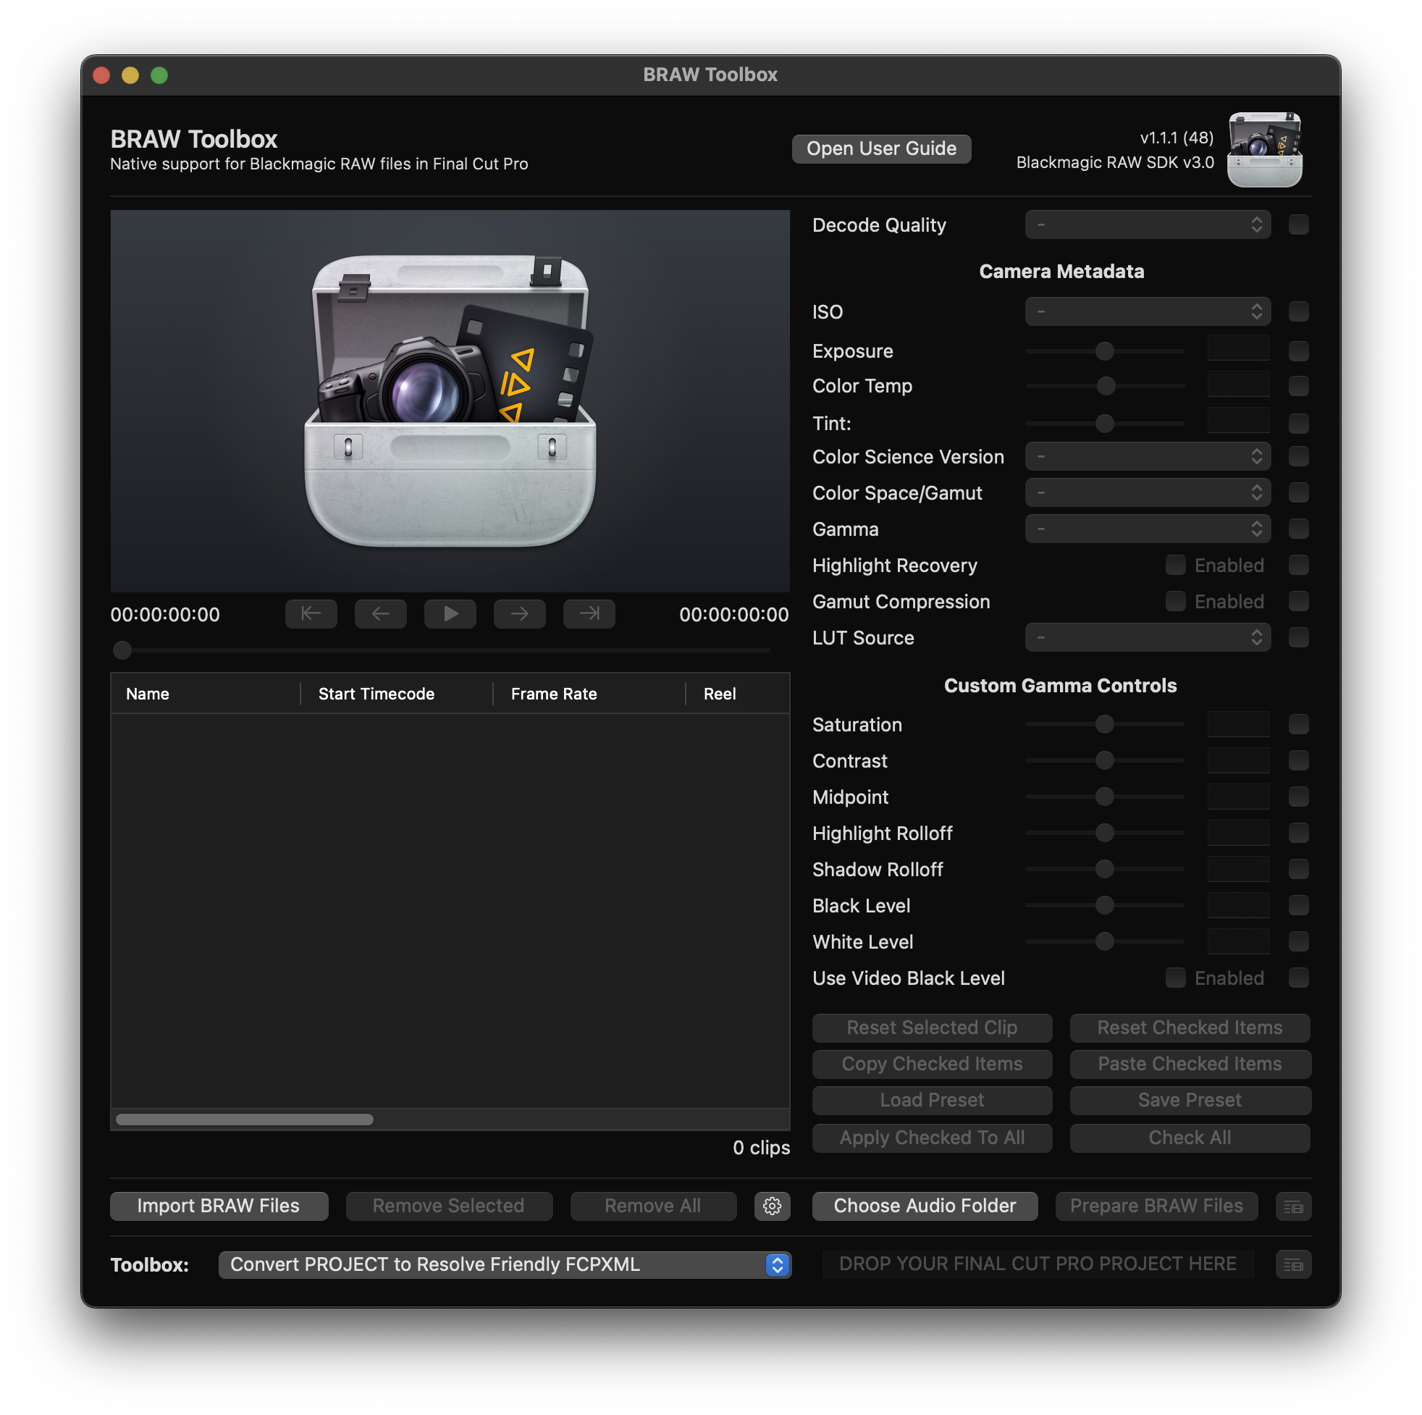
Task: Click the icon next to the project drop zone
Action: [x=1293, y=1265]
